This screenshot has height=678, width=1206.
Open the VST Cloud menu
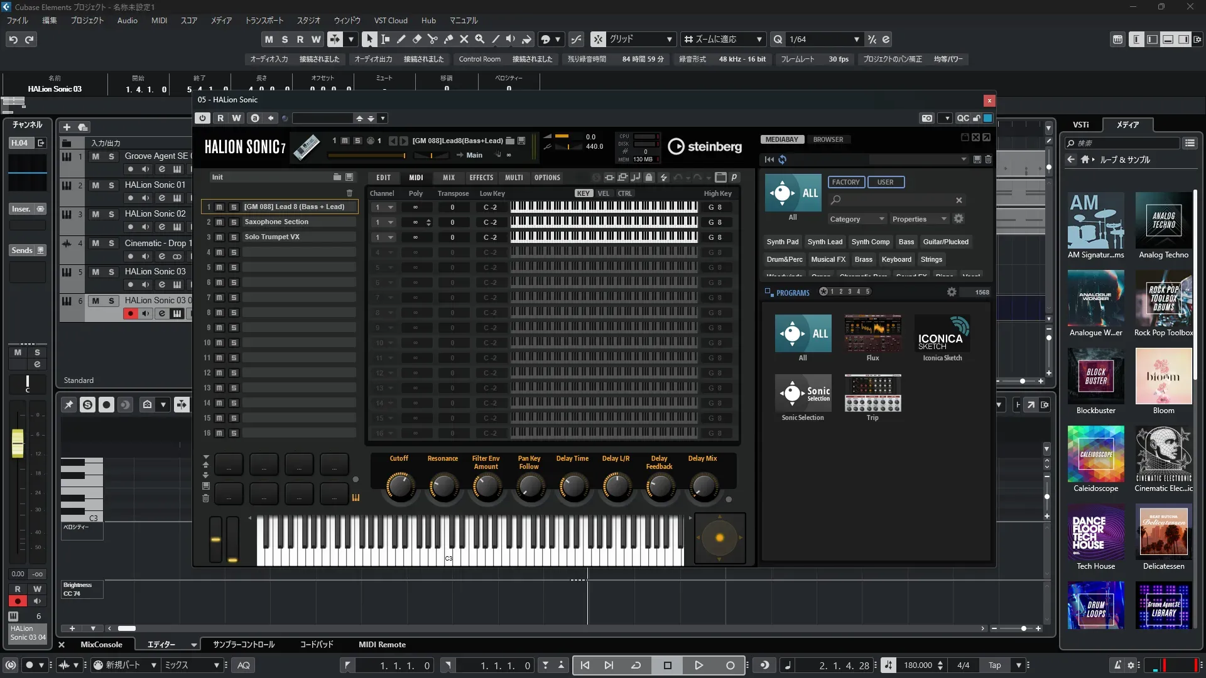[x=390, y=20]
